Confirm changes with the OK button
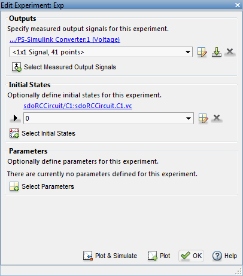This screenshot has height=276, width=243. click(191, 256)
